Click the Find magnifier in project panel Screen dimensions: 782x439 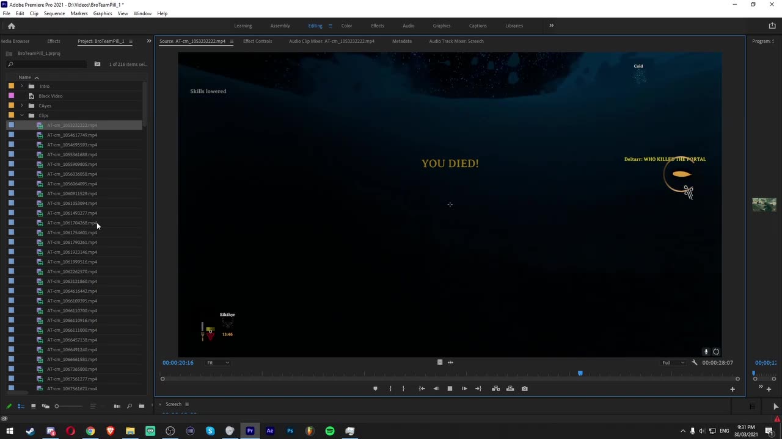(x=129, y=406)
